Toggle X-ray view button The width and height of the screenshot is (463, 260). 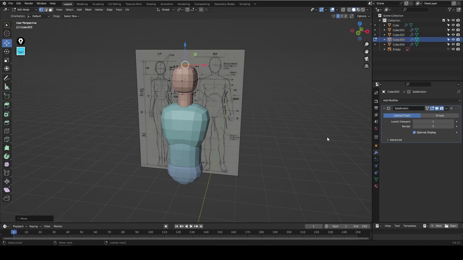343,10
